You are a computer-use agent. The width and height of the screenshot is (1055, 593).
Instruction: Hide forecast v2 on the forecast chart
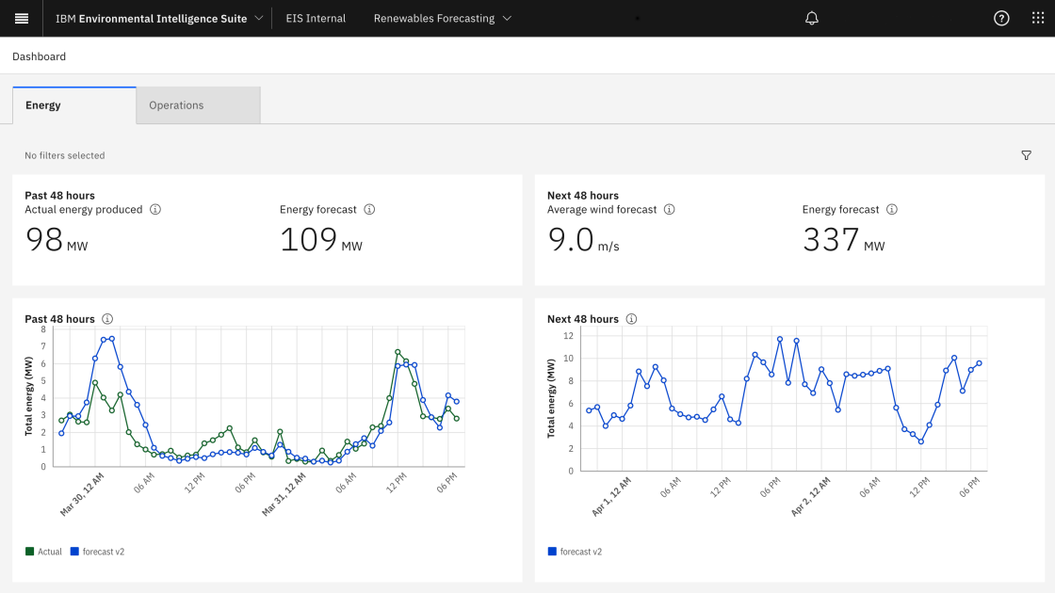575,551
